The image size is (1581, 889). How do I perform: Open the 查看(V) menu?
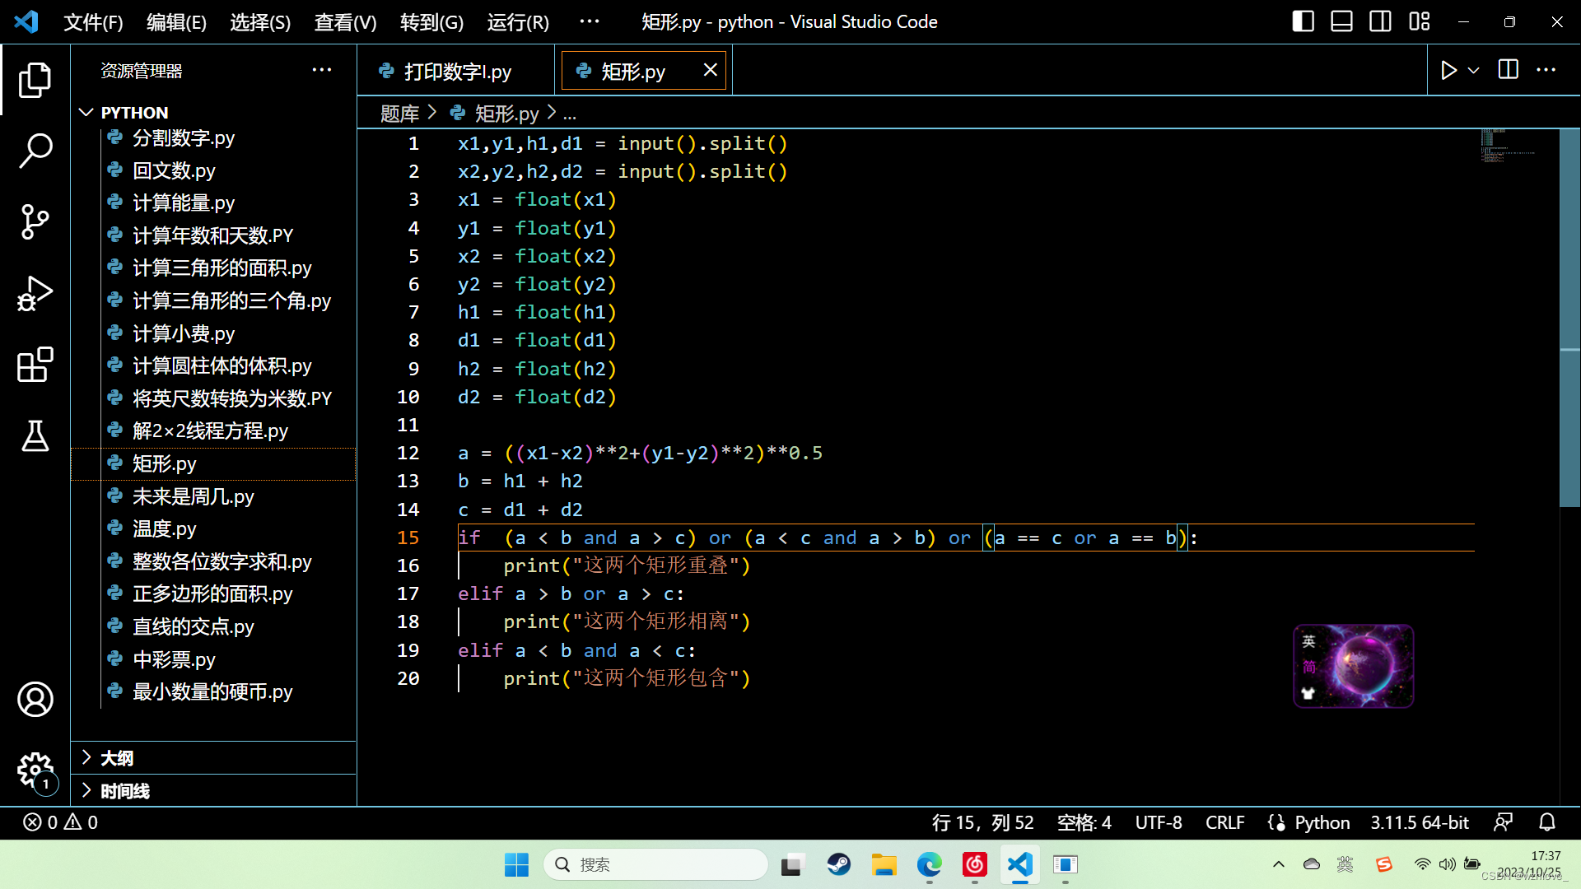345,22
